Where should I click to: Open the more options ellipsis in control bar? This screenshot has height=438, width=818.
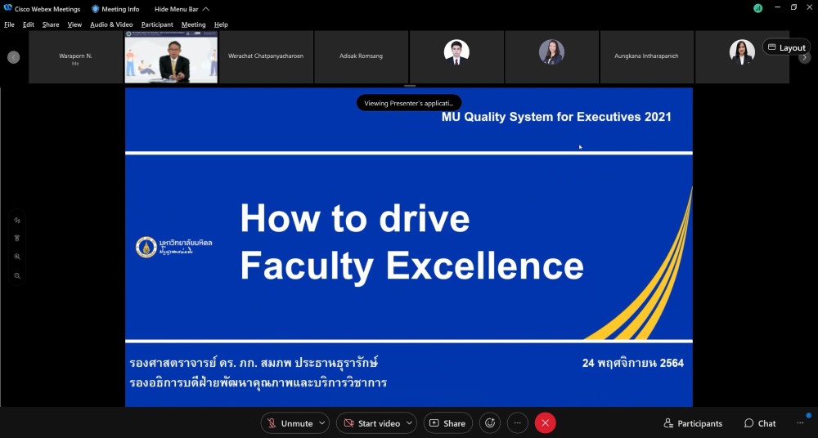518,423
